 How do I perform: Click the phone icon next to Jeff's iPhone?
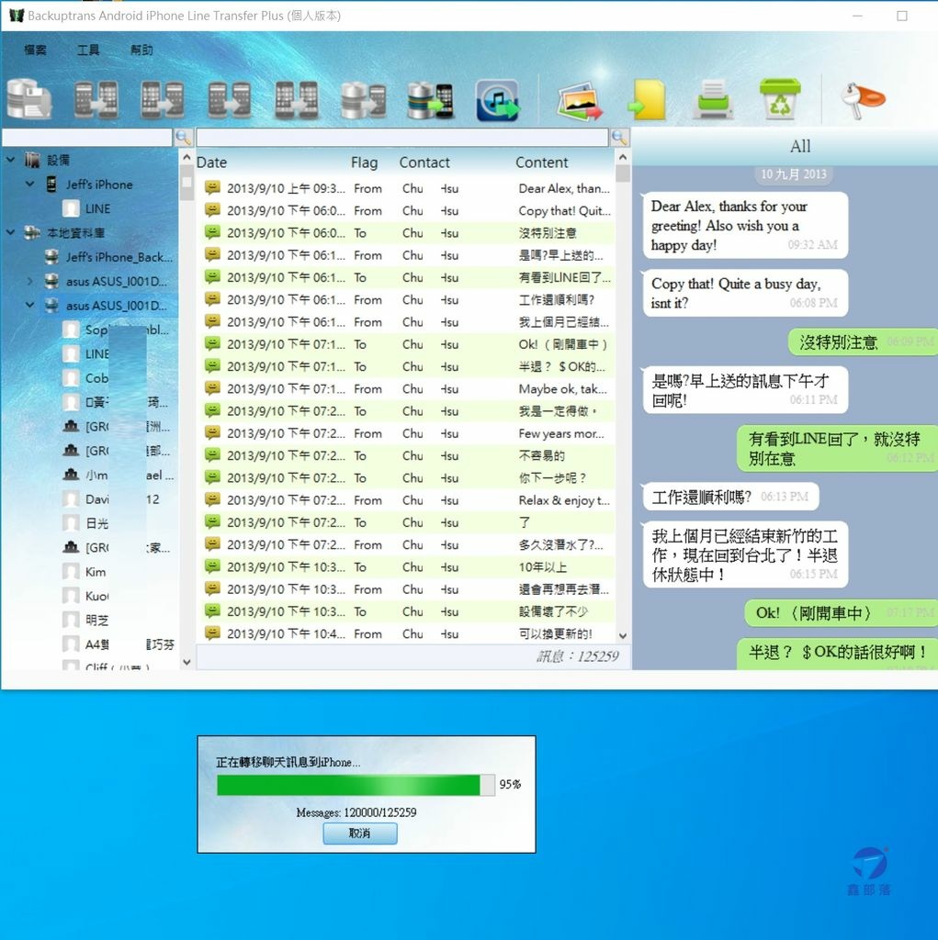pyautogui.click(x=51, y=184)
